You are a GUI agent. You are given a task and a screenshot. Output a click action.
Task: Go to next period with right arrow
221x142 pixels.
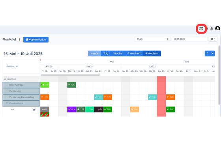[212, 53]
